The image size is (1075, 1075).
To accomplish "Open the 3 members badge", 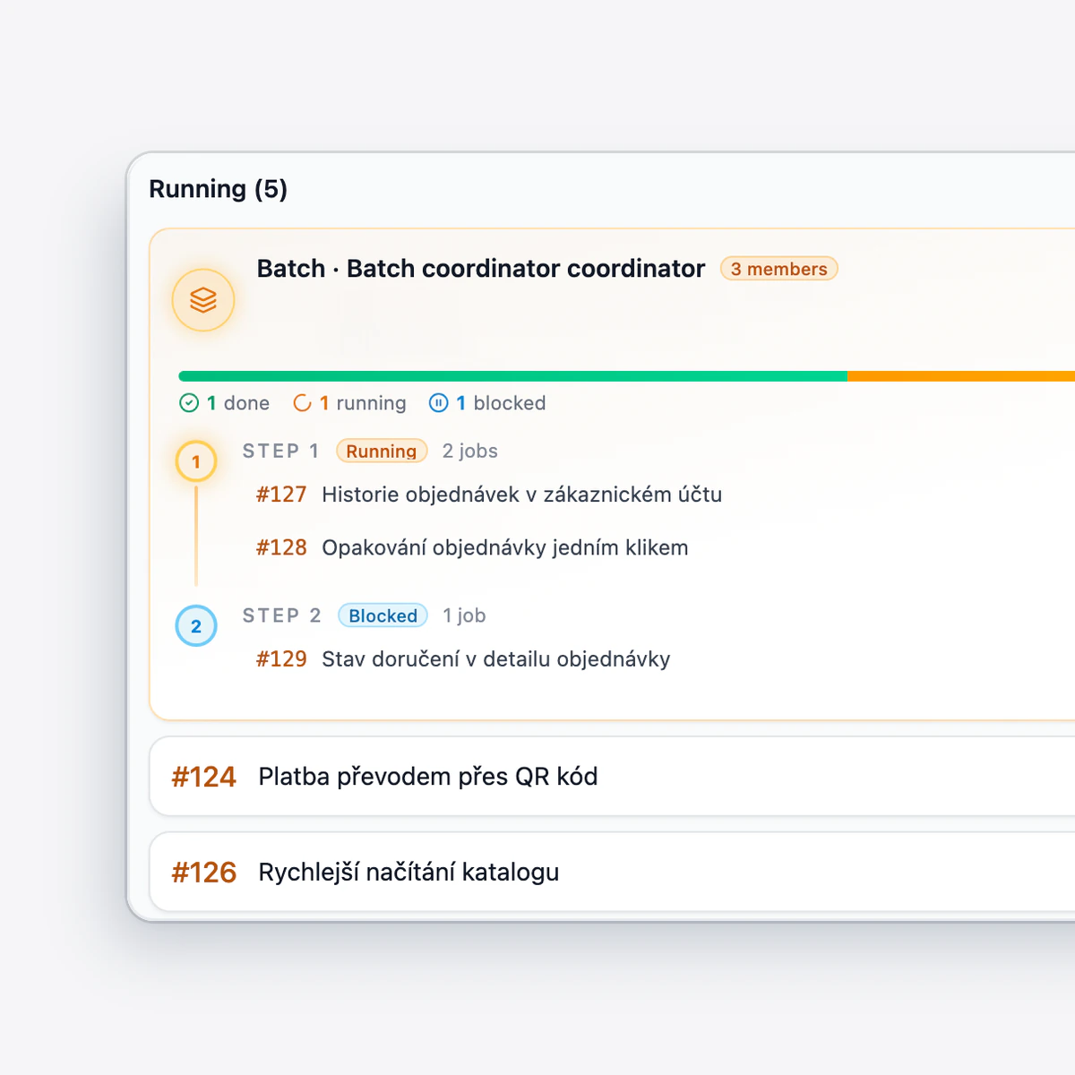I will (779, 269).
